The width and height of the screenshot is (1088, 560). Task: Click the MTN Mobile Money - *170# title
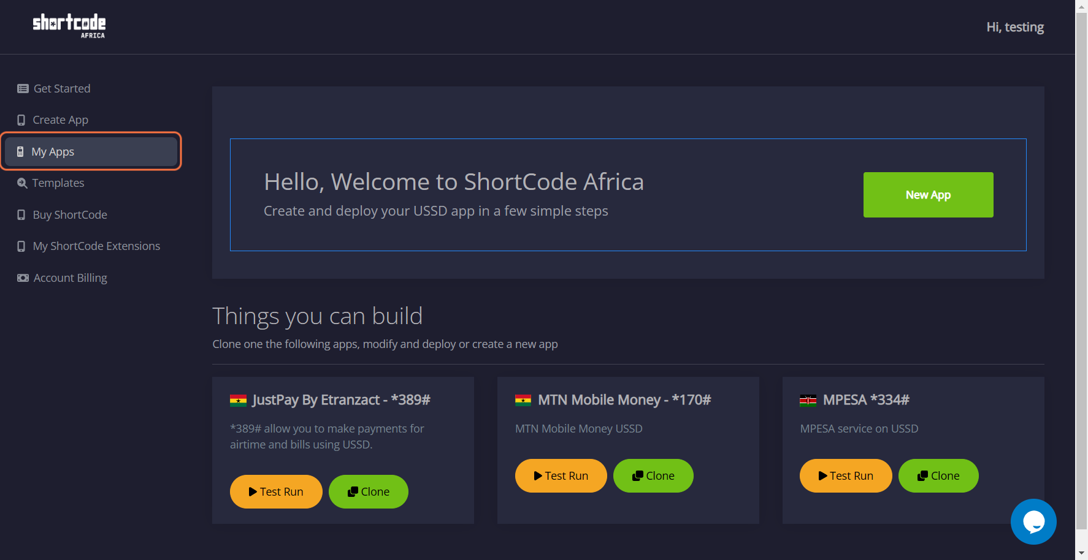tap(624, 400)
